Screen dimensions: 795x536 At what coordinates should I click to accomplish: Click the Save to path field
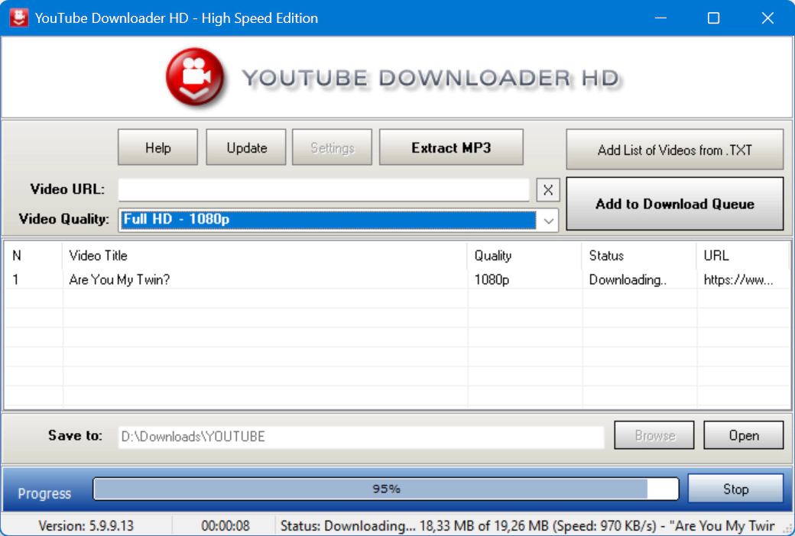point(361,436)
